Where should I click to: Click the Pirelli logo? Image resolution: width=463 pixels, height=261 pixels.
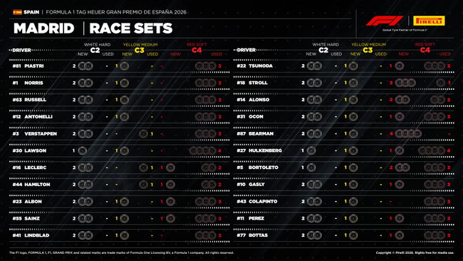coord(429,21)
